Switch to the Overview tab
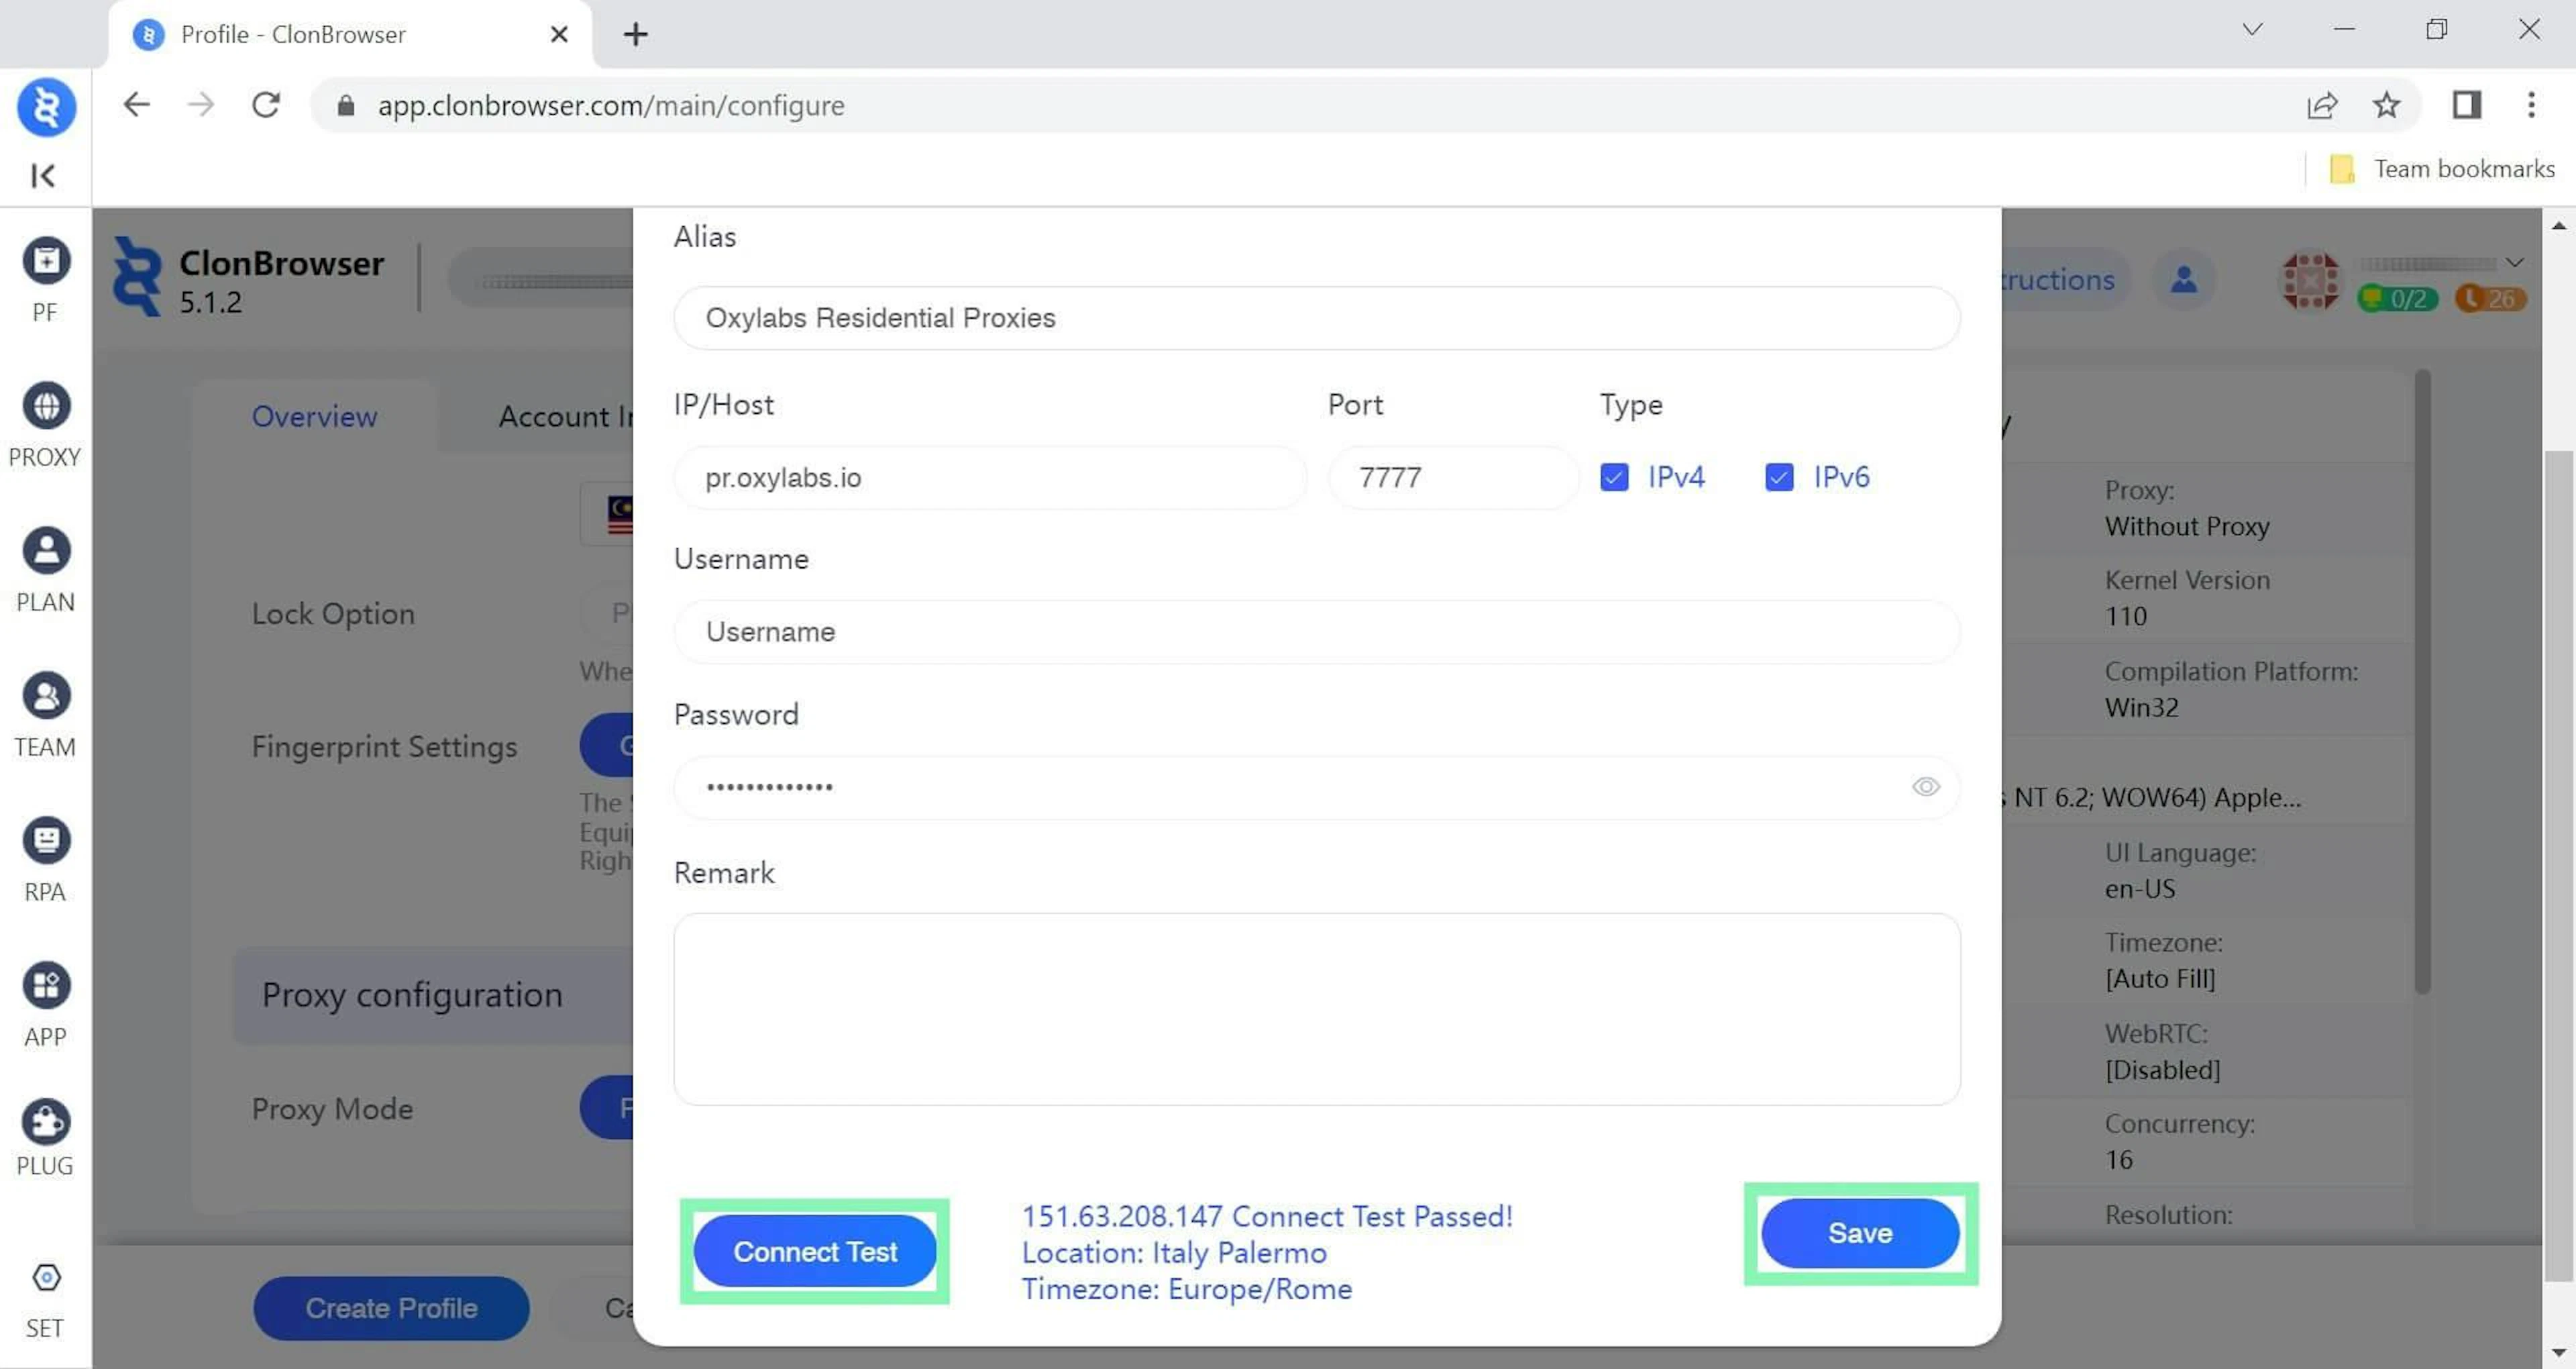2576x1369 pixels. coord(314,416)
